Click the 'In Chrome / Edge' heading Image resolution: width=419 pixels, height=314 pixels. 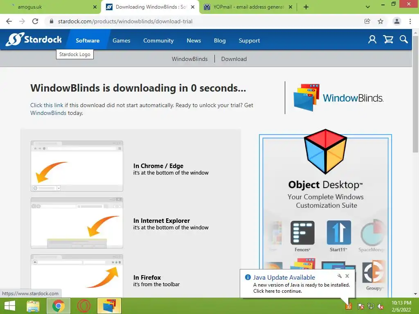point(158,166)
